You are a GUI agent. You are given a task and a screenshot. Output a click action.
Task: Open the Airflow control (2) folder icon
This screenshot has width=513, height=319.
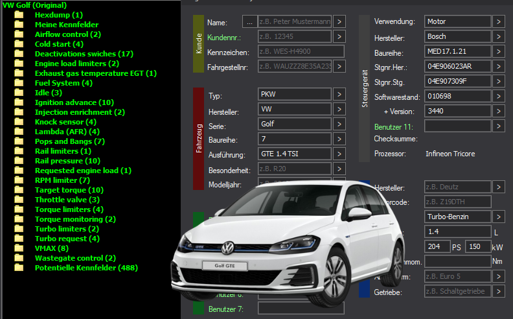pyautogui.click(x=19, y=34)
